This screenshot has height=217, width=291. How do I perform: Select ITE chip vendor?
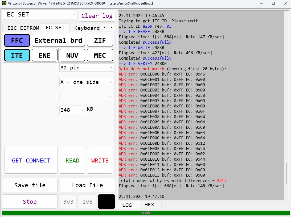tap(17, 55)
